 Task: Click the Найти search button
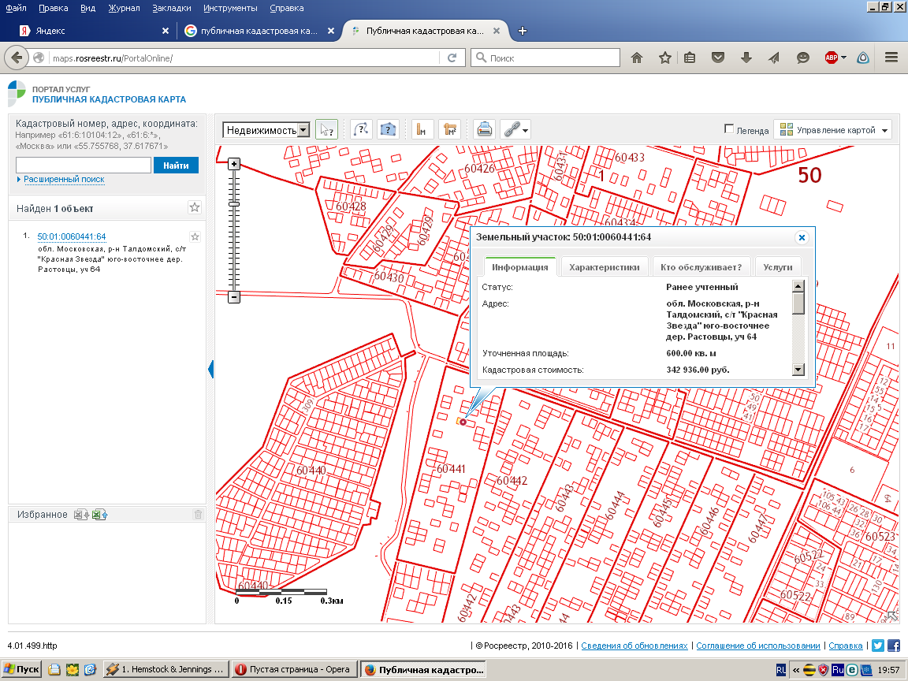176,165
